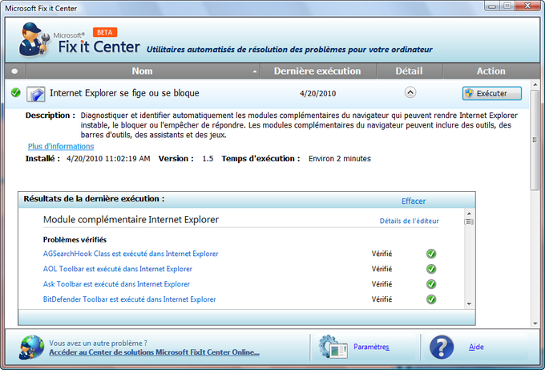Sort by Dernière exécution column header
Image resolution: width=545 pixels, height=370 pixels.
pos(317,71)
